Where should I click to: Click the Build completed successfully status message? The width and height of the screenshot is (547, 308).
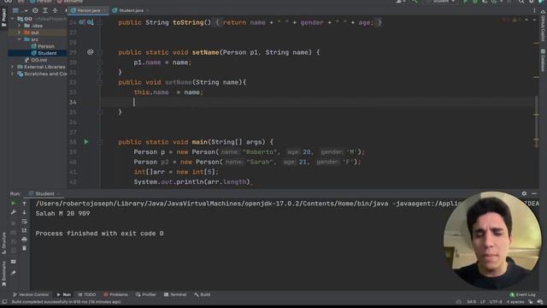pyautogui.click(x=67, y=302)
